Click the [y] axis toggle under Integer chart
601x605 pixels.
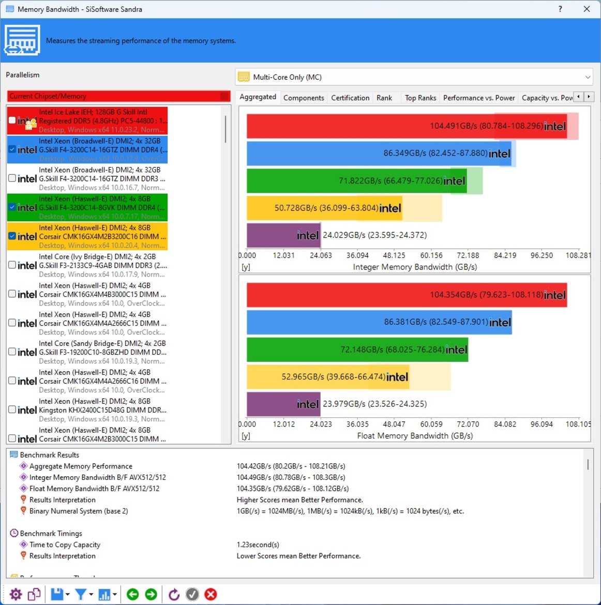pyautogui.click(x=246, y=267)
